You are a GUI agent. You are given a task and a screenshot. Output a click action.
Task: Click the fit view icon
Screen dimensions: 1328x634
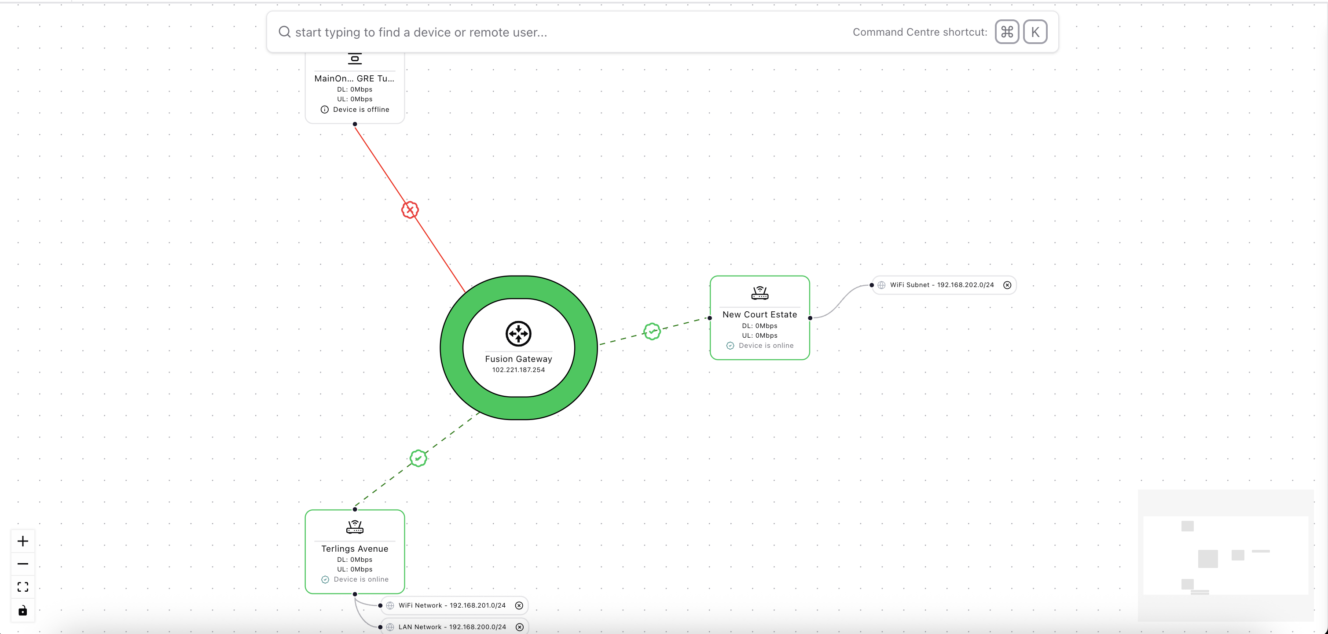tap(23, 587)
